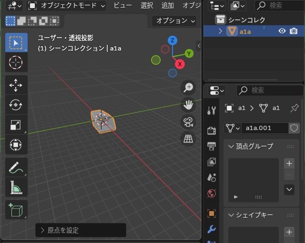The height and width of the screenshot is (243, 305).
Task: Toggle fake user shield for a1a.001
Action: point(294,128)
